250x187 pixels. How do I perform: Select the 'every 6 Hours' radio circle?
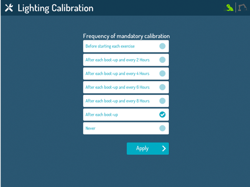[x=162, y=87]
